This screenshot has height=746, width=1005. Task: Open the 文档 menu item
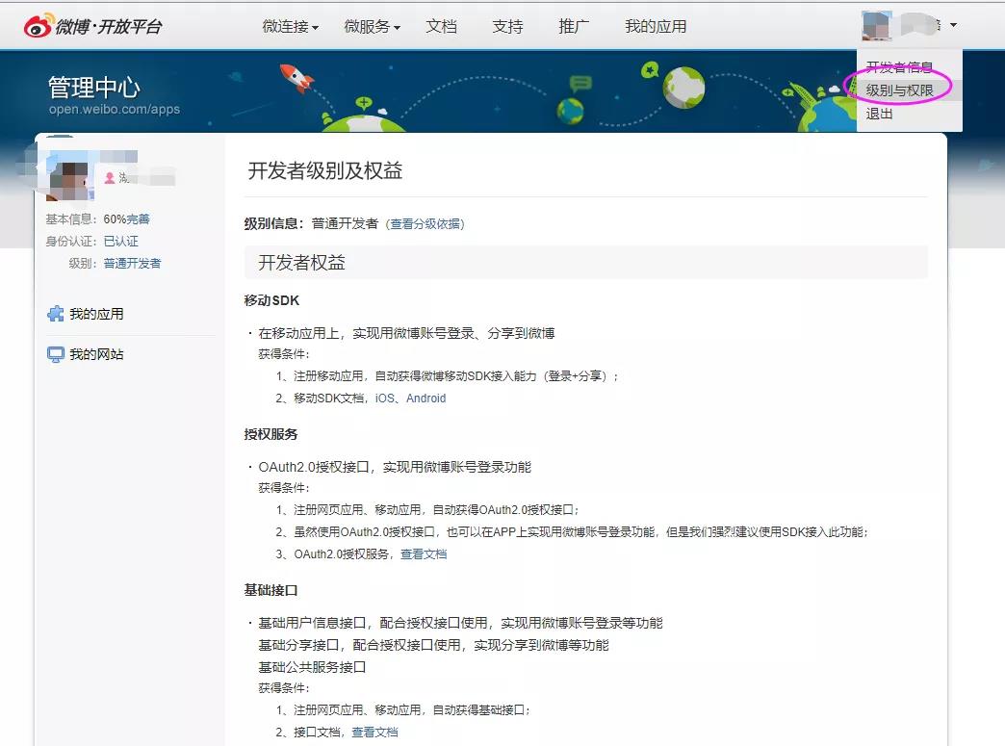pos(442,26)
